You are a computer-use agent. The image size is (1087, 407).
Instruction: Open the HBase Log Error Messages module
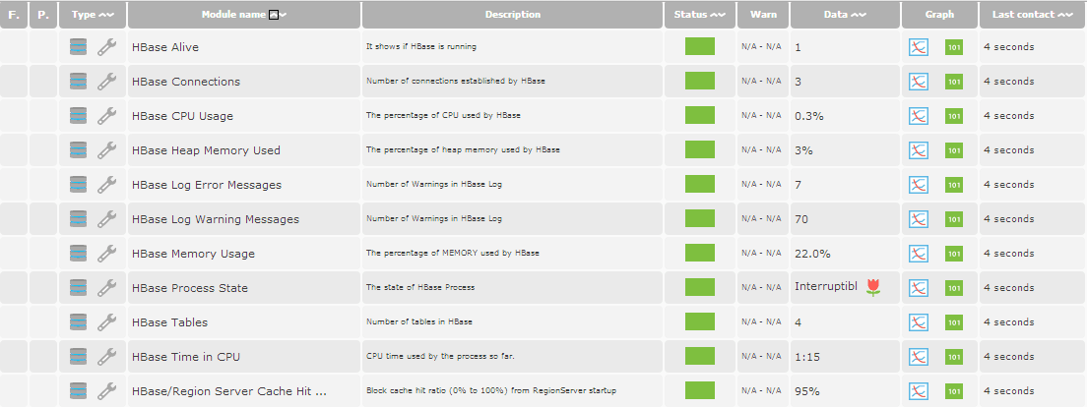[207, 185]
